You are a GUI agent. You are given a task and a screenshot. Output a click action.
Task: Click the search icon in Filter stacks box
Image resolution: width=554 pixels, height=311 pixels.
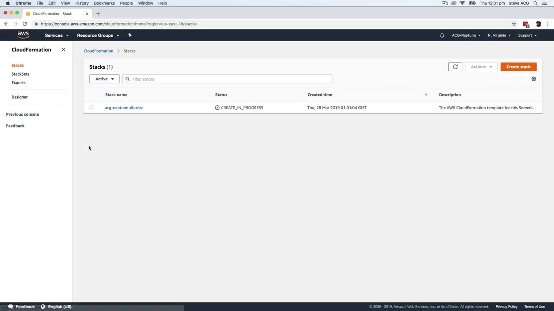point(128,79)
